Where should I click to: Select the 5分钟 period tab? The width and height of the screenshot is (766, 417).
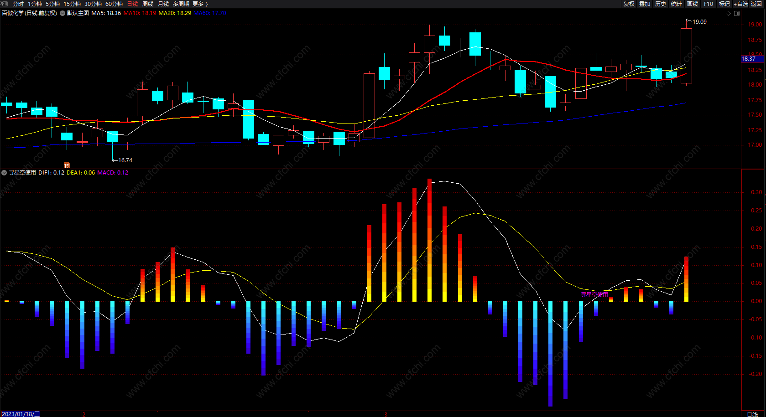(x=52, y=4)
